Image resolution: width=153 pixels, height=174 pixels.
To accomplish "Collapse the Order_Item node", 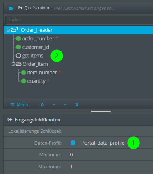I will (13, 64).
